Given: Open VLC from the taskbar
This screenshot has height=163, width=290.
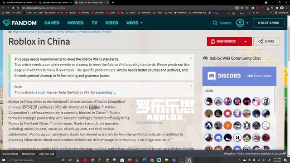Looking at the screenshot, I should click(77, 160).
